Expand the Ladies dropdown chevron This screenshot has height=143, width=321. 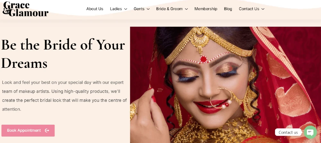pos(126,9)
